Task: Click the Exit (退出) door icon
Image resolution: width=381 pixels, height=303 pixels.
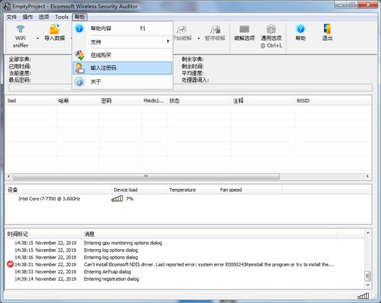Action: click(x=327, y=29)
